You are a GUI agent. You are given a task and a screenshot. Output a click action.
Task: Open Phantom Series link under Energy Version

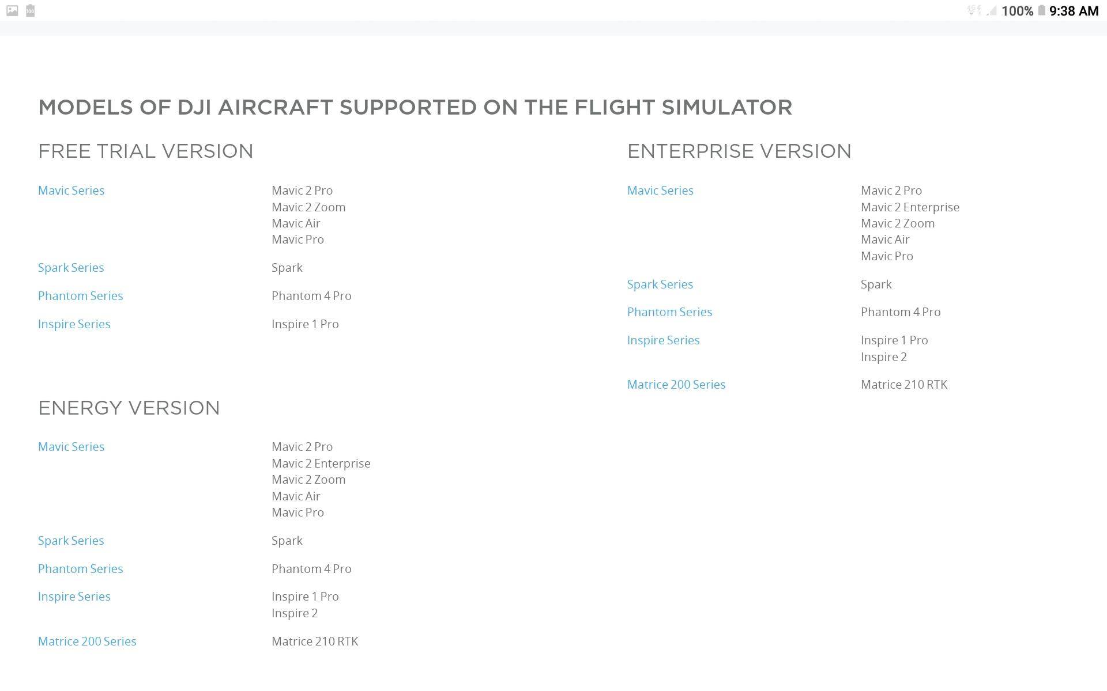pyautogui.click(x=80, y=569)
